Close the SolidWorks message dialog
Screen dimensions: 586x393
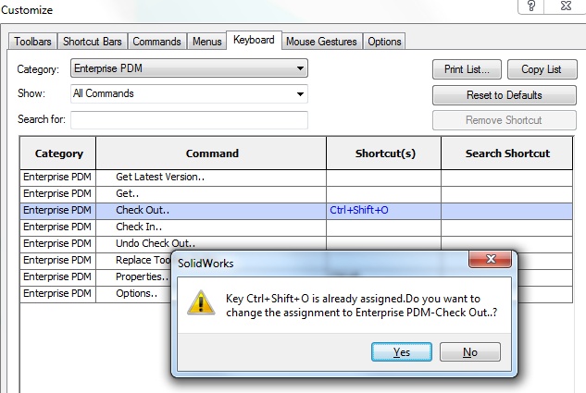click(x=490, y=259)
